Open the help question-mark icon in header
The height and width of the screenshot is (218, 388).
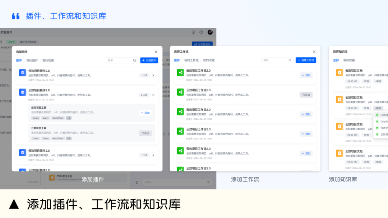[201, 32]
